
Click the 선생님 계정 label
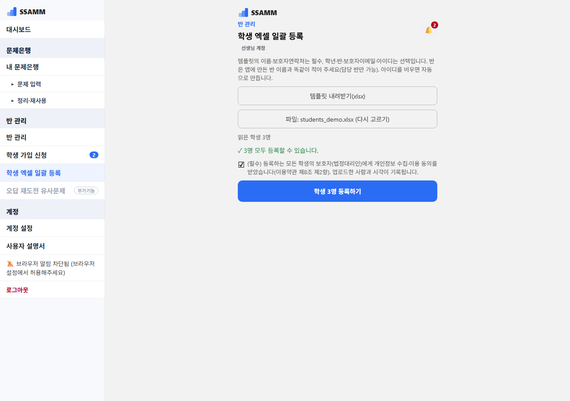click(253, 48)
